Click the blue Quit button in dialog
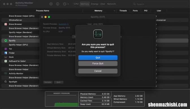The width and height of the screenshot is (190, 109). (x=98, y=57)
